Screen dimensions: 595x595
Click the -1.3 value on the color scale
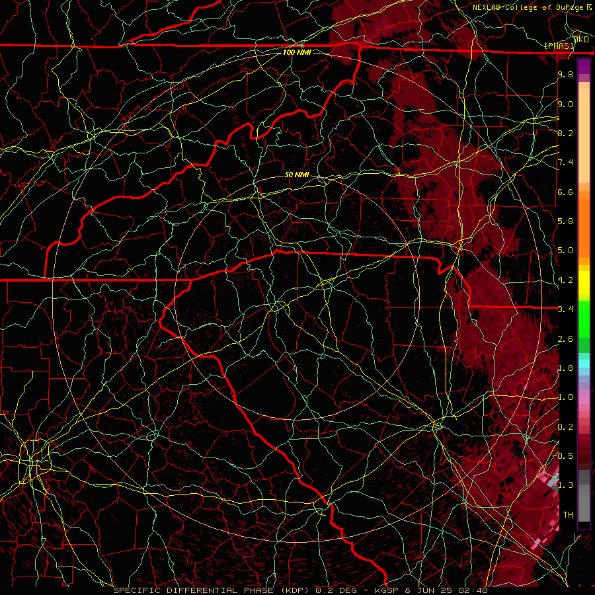pyautogui.click(x=564, y=485)
